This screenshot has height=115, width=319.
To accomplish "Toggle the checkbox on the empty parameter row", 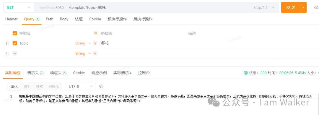I will [15, 53].
